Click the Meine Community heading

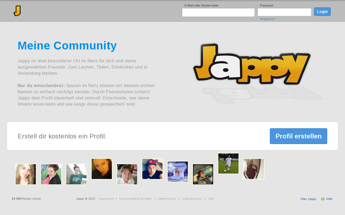[67, 46]
